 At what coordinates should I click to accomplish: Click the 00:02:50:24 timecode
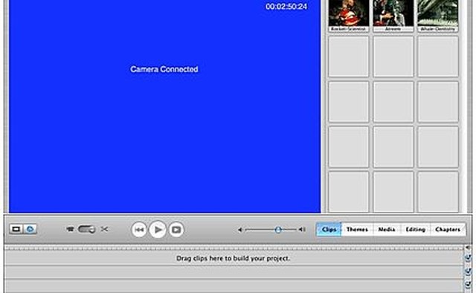(x=286, y=7)
